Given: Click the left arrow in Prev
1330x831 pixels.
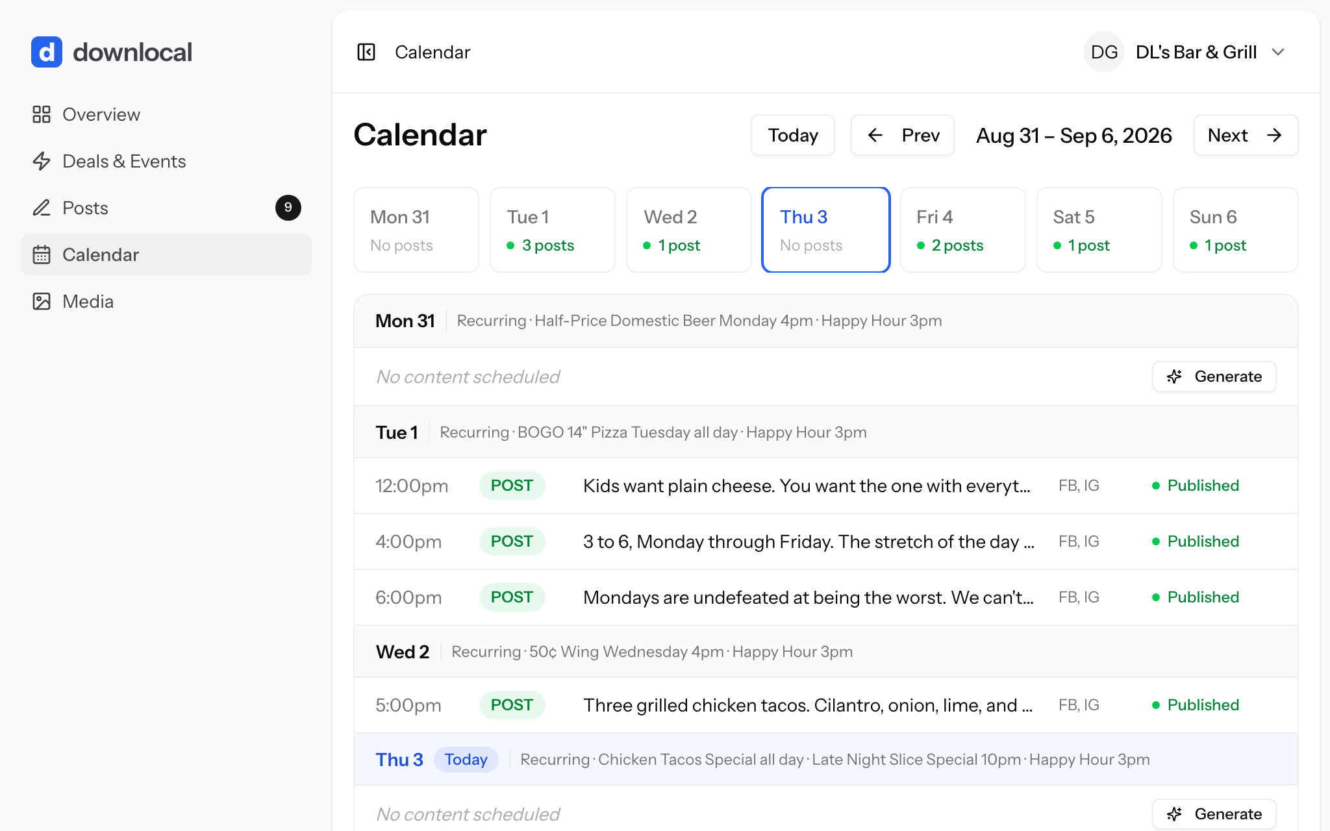Looking at the screenshot, I should pos(875,135).
